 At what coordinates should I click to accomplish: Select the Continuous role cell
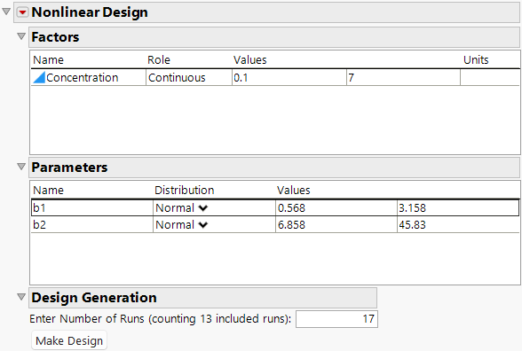(189, 77)
